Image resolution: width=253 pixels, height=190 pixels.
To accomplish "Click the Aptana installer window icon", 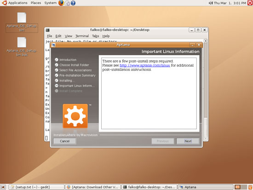I will coord(53,45).
